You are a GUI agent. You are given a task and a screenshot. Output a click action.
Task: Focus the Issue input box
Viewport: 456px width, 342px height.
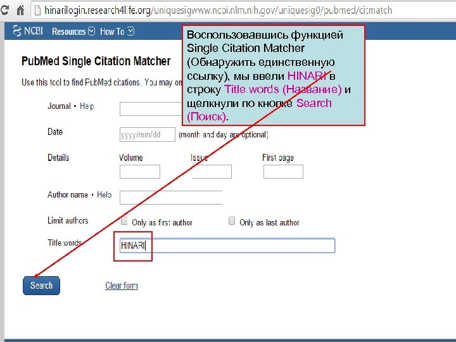tap(212, 172)
